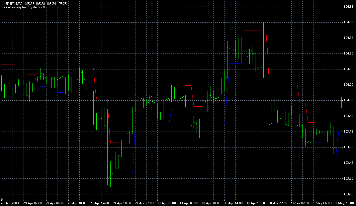The image size is (356, 206).
Task: Select the long red line at 104.20
Action: point(283,84)
